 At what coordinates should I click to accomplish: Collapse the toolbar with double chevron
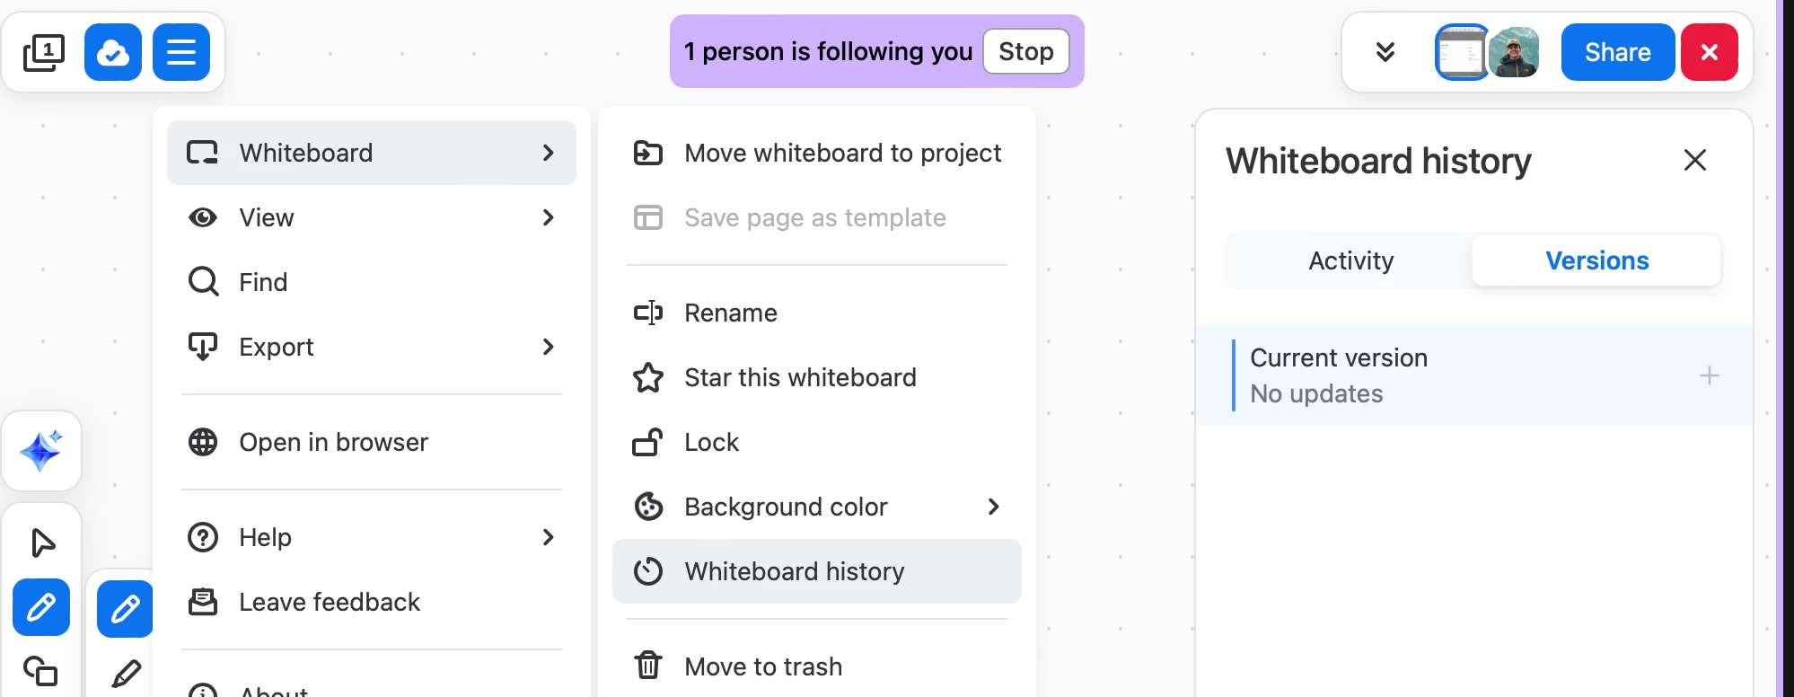click(x=1385, y=52)
